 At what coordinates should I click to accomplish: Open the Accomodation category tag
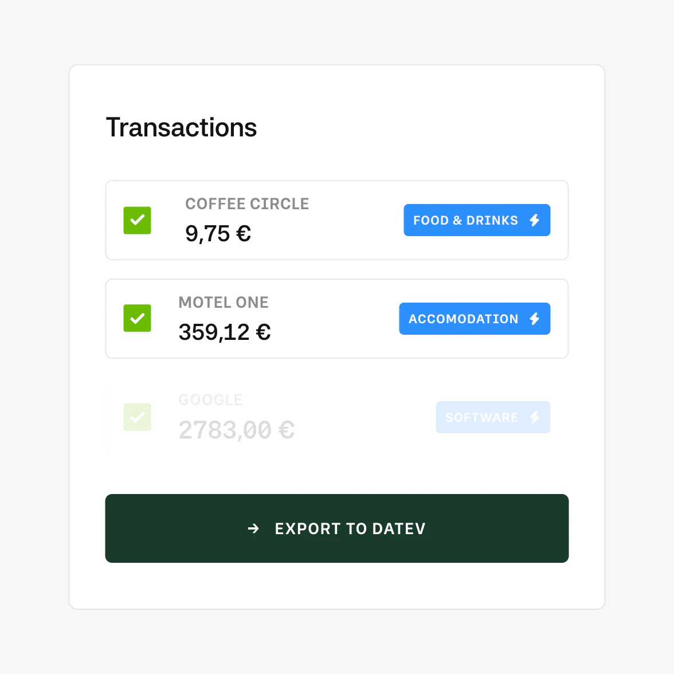[463, 319]
